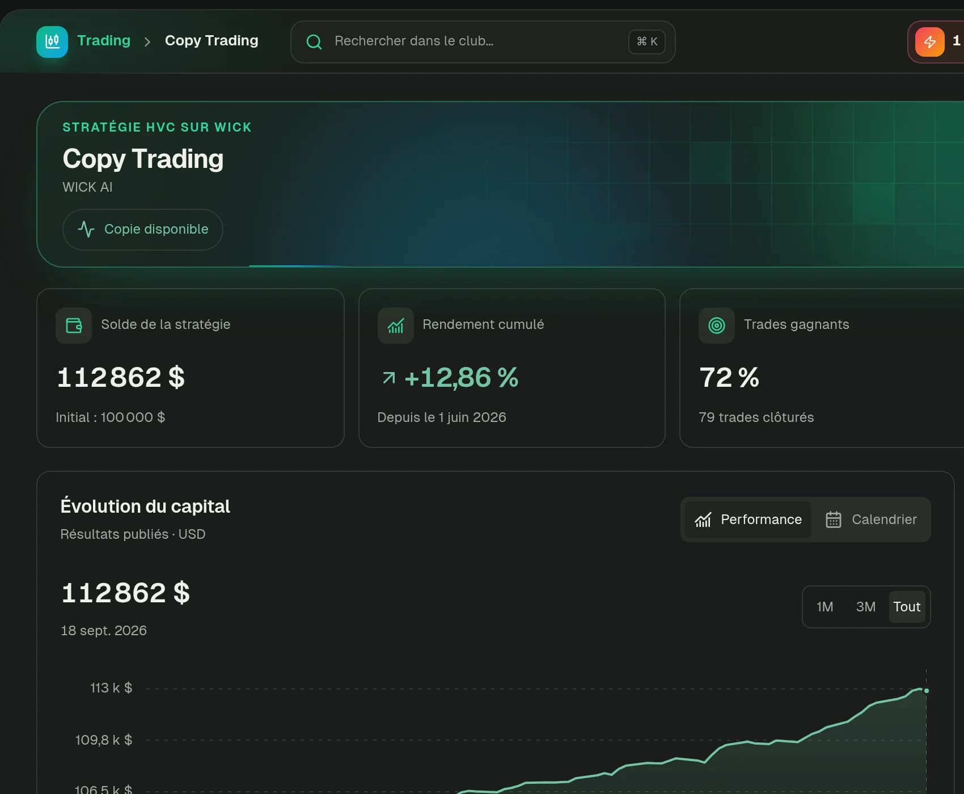Screen dimensions: 964x794
Task: Open the Trading breadcrumb link
Action: click(x=104, y=41)
